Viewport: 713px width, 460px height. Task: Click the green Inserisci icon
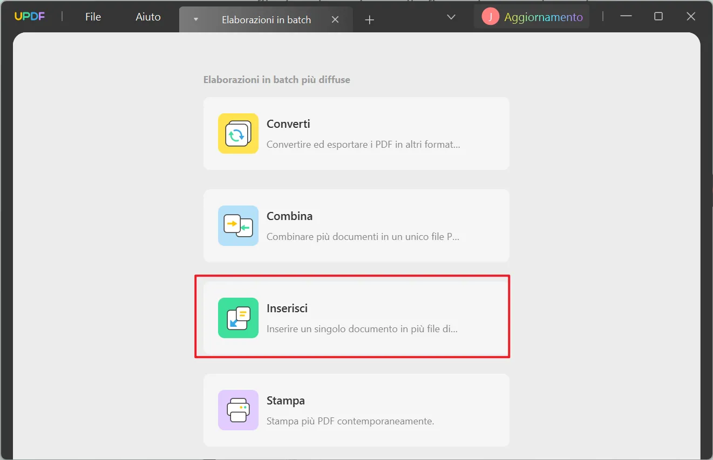[238, 318]
